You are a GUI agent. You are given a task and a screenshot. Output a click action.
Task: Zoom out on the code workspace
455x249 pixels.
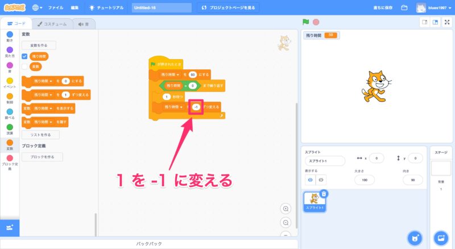pyautogui.click(x=286, y=222)
